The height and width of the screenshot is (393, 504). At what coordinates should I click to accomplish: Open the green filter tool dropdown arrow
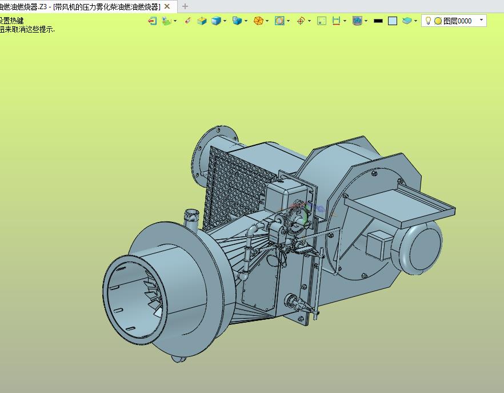click(175, 21)
